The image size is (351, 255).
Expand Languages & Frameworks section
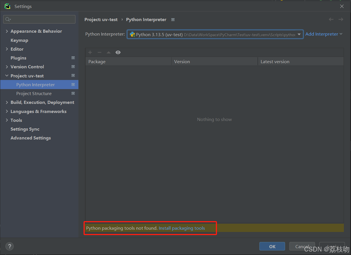pyautogui.click(x=7, y=111)
